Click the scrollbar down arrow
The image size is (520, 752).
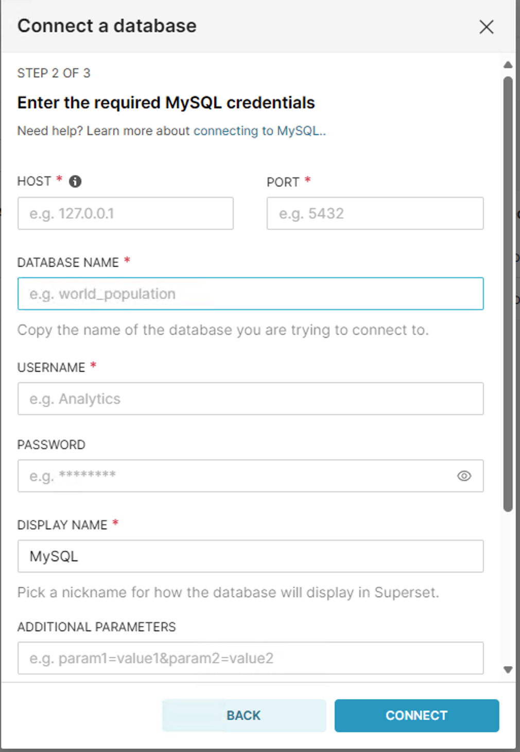coord(508,670)
